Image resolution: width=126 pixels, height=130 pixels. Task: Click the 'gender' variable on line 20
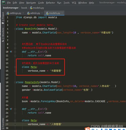(x=26, y=90)
